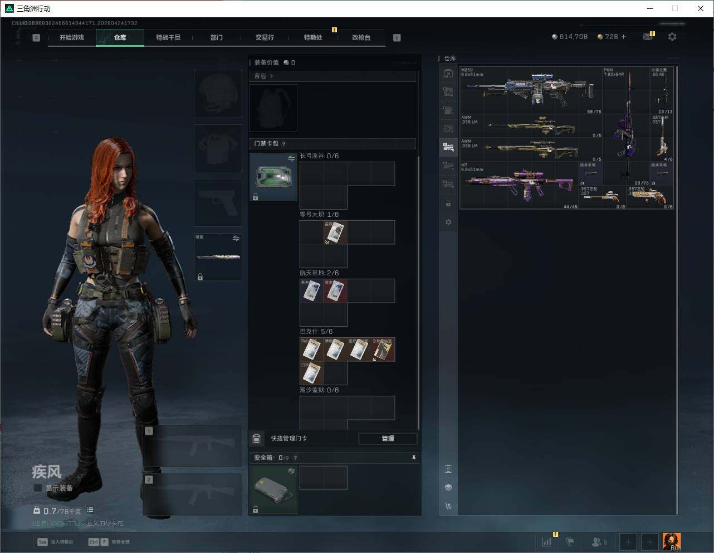Invite teammate via second plus slot
The height and width of the screenshot is (553, 714).
[649, 541]
